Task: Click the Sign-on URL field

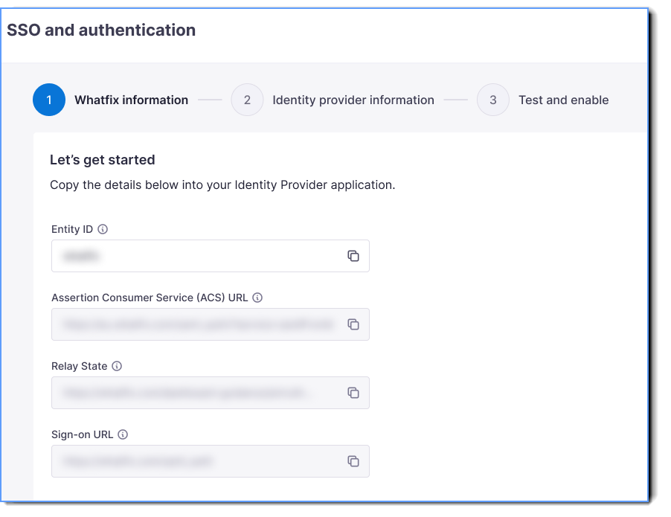Action: coord(211,461)
